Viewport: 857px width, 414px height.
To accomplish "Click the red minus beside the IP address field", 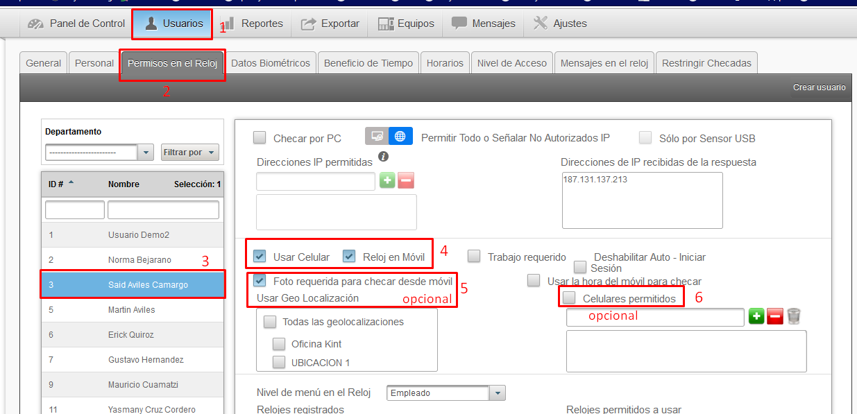I will click(x=406, y=181).
